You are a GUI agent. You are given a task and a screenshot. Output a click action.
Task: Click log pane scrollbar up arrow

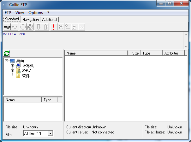186,35
